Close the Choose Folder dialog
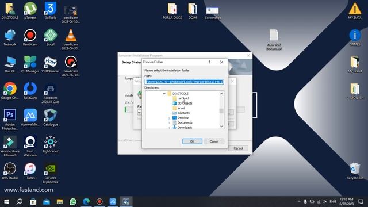Screen dimensions: 368x207 pyautogui.click(x=221, y=62)
